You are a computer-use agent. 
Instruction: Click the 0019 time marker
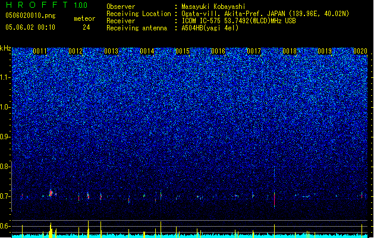325,51
